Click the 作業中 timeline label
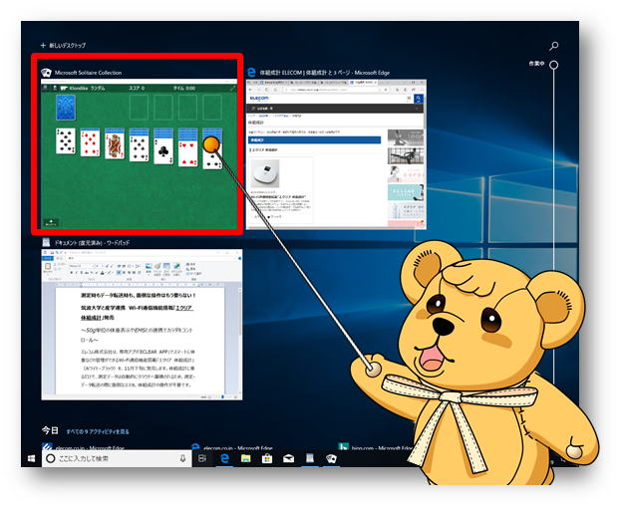 click(x=536, y=64)
